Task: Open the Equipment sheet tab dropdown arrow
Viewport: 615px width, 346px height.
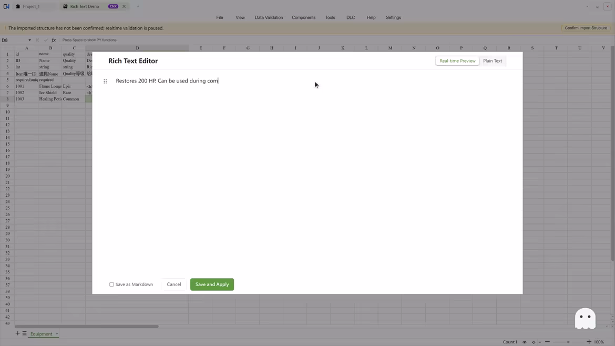Action: coord(57,334)
